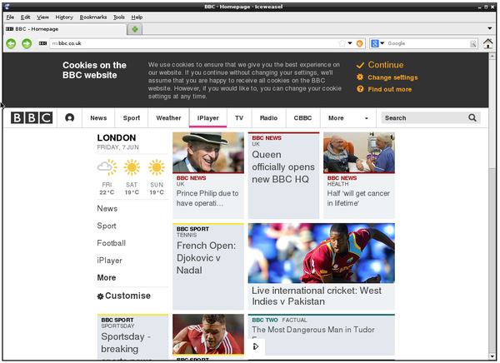Click the Sunday sunny weather icon

point(157,167)
